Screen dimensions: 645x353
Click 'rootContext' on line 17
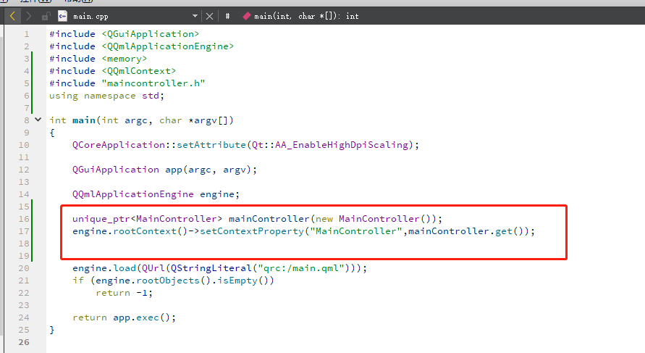tap(145, 231)
